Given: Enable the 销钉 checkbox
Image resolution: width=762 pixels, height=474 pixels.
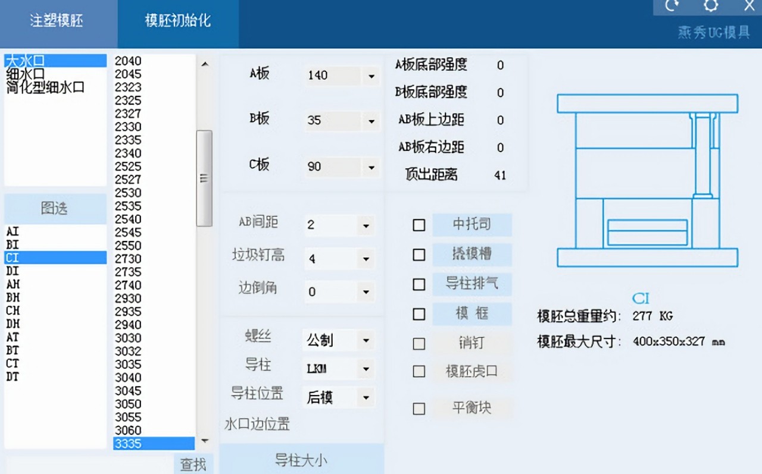Looking at the screenshot, I should [x=419, y=344].
